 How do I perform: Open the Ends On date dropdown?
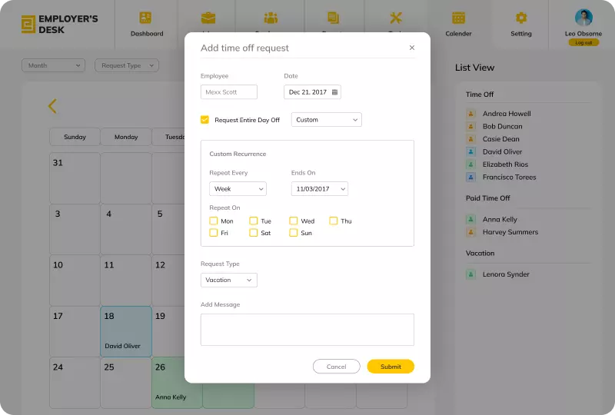(x=319, y=189)
